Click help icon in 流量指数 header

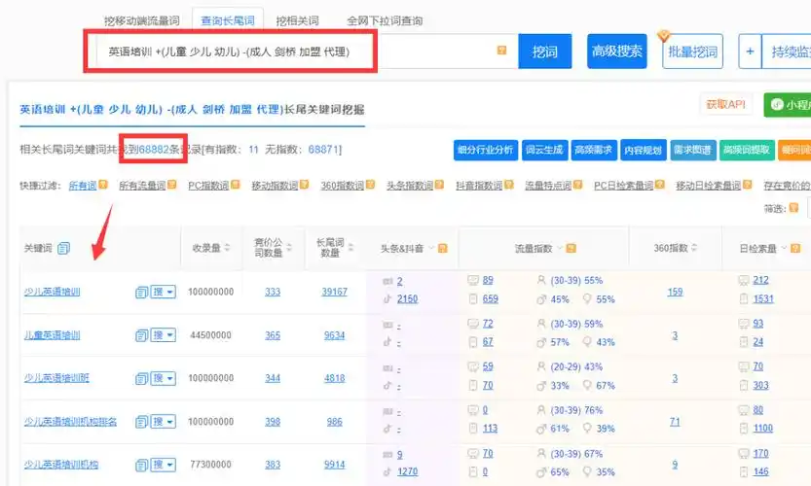[x=571, y=249]
